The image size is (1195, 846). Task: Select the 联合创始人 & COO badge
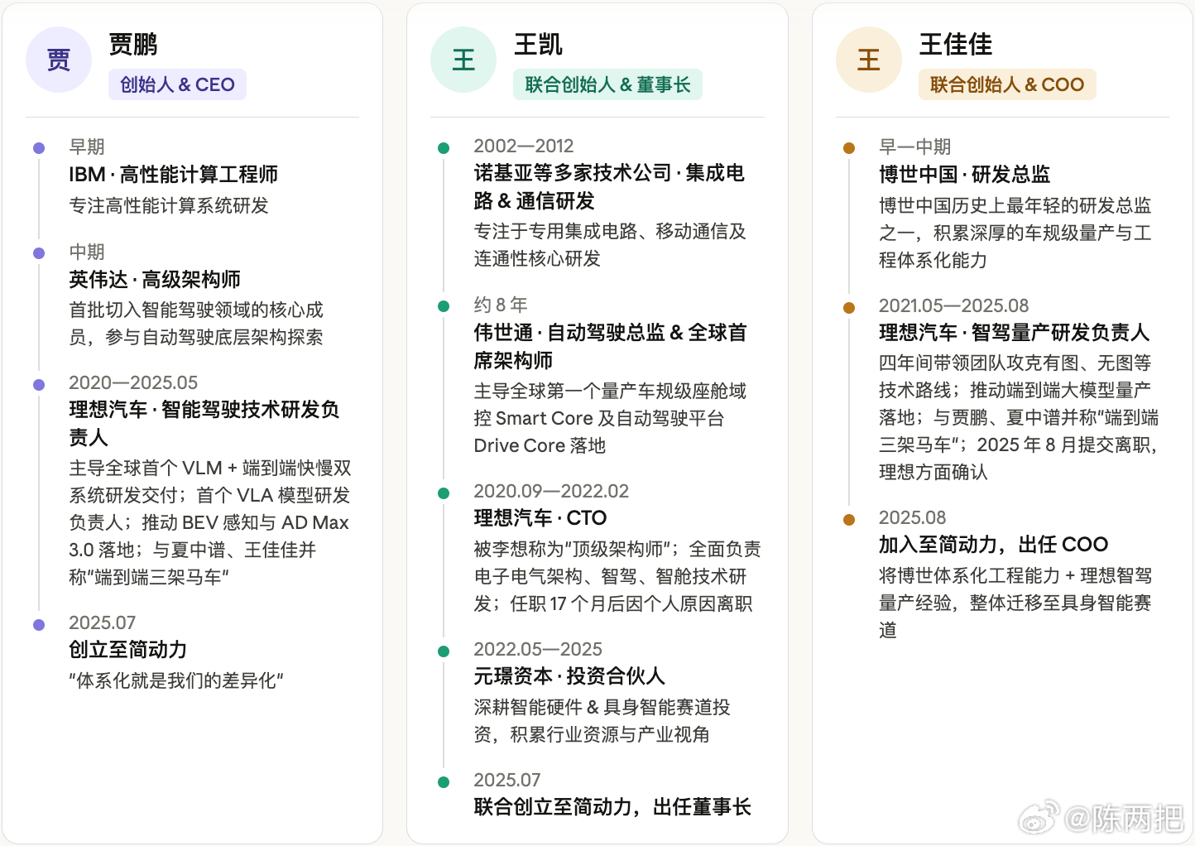(x=1007, y=84)
